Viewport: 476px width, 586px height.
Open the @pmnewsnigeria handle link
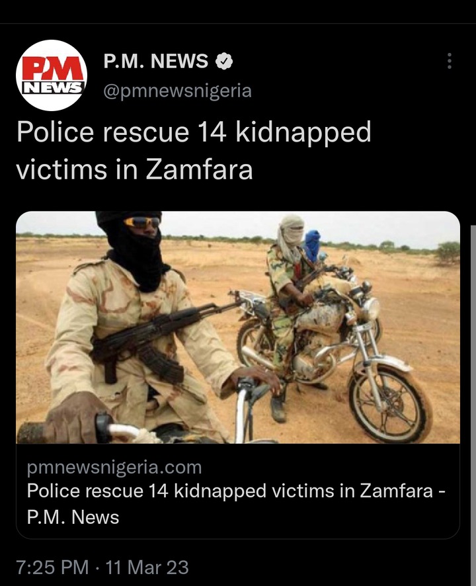(x=177, y=91)
